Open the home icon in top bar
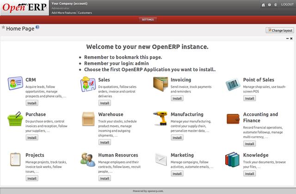 pyautogui.click(x=263, y=5)
